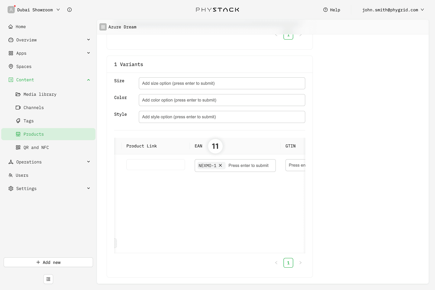Click the Settings gear icon
The width and height of the screenshot is (435, 290).
tap(11, 188)
